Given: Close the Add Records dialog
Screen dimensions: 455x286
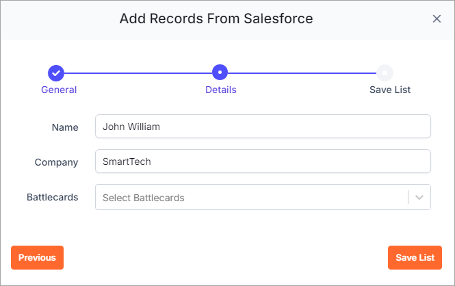Looking at the screenshot, I should (x=437, y=19).
